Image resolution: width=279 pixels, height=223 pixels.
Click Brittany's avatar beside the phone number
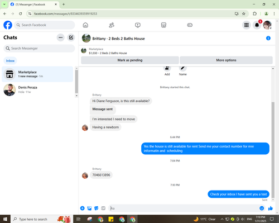coord(85,175)
